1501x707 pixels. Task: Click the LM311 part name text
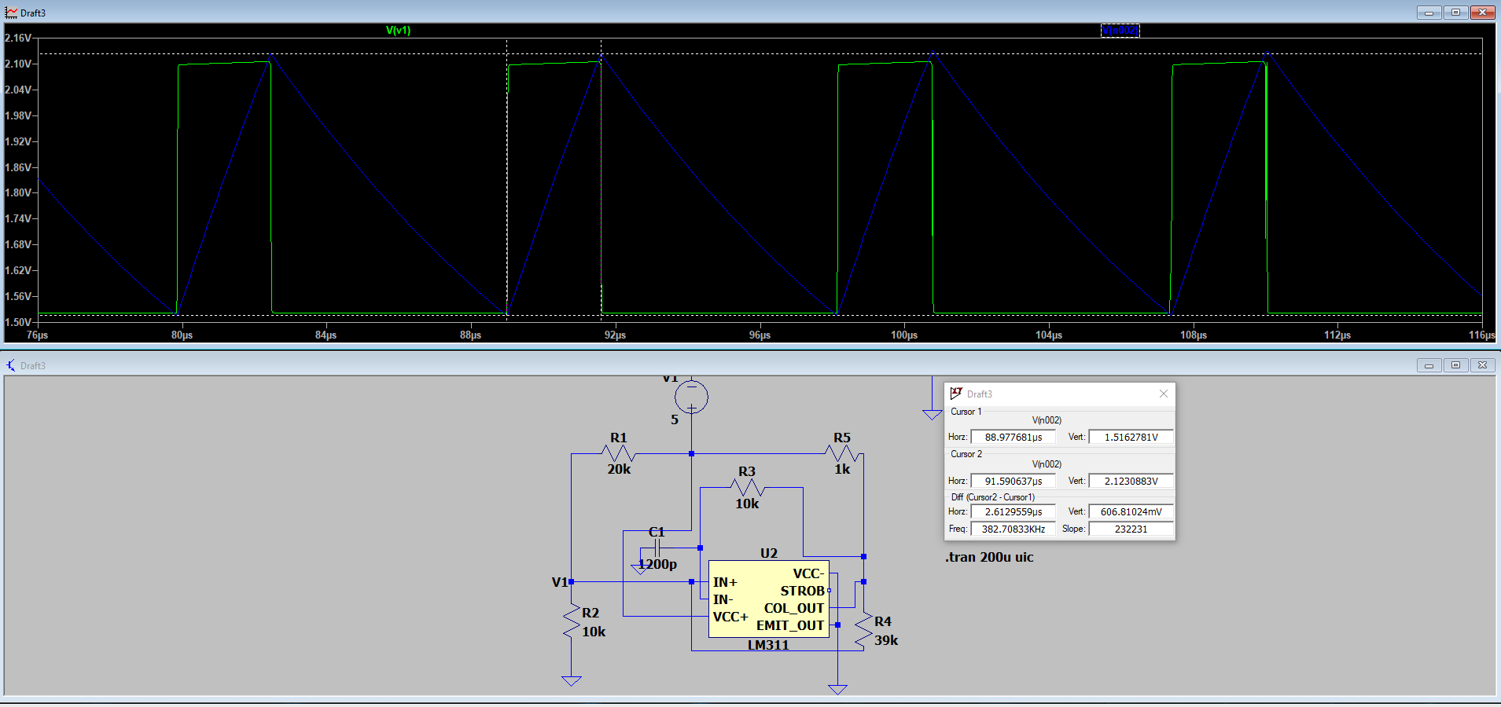tap(768, 645)
